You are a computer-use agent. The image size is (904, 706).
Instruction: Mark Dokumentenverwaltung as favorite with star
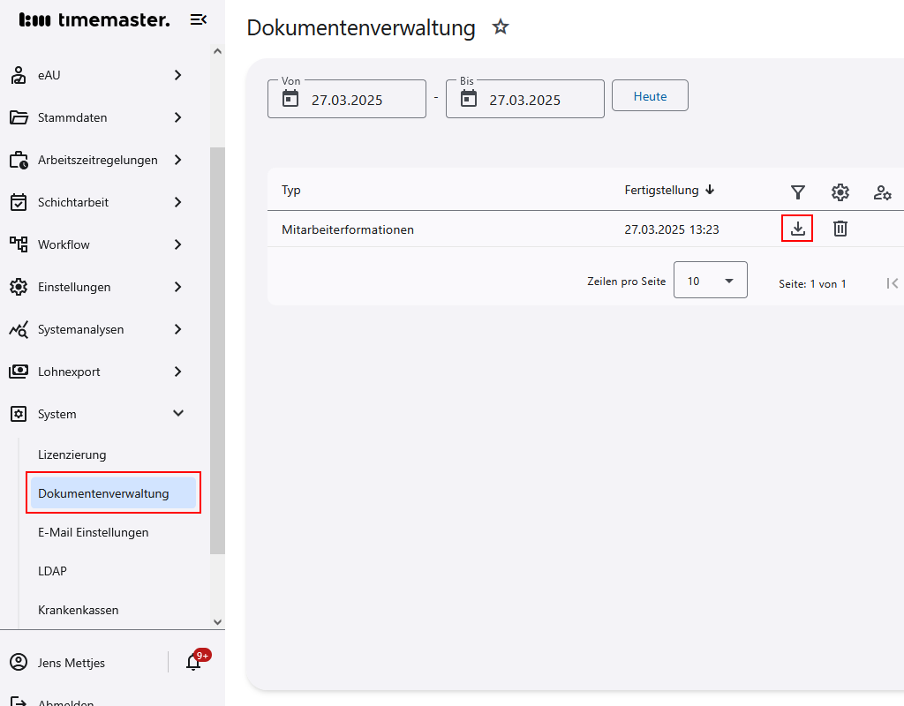point(501,27)
